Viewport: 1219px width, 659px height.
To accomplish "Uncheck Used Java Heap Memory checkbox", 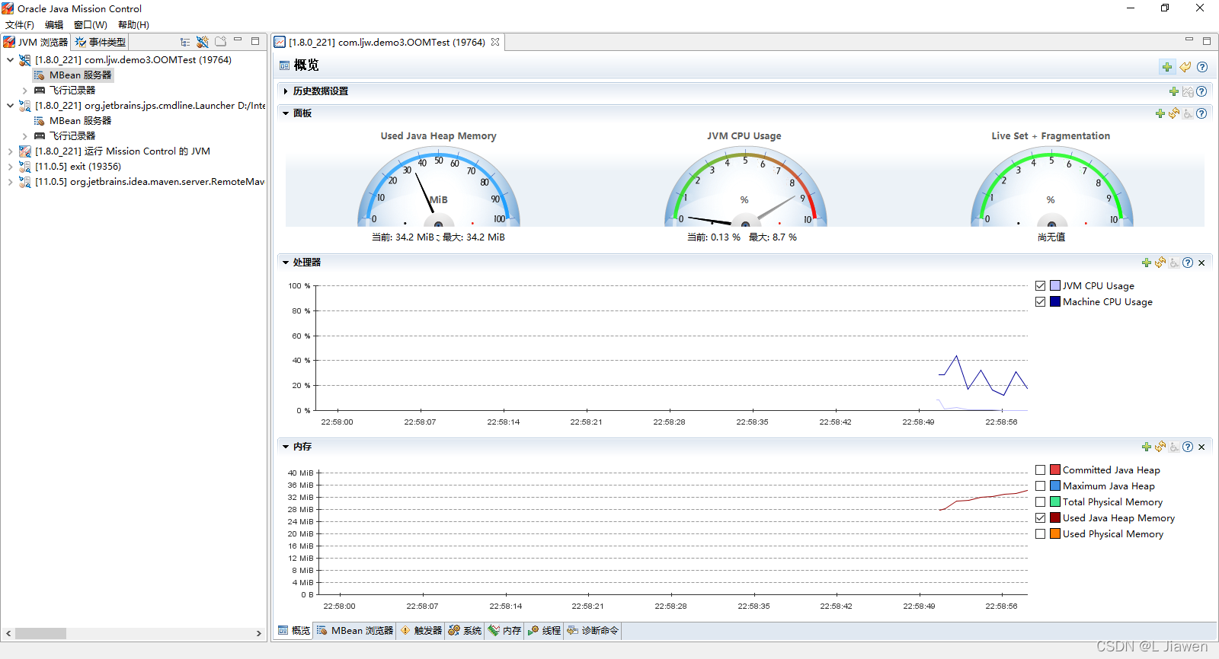I will tap(1041, 518).
